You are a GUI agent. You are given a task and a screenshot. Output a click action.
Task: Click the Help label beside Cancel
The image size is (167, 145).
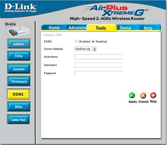coord(153,102)
